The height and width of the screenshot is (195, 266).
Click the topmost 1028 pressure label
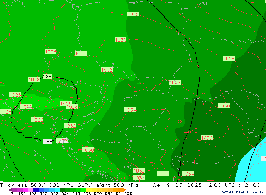click(x=133, y=14)
